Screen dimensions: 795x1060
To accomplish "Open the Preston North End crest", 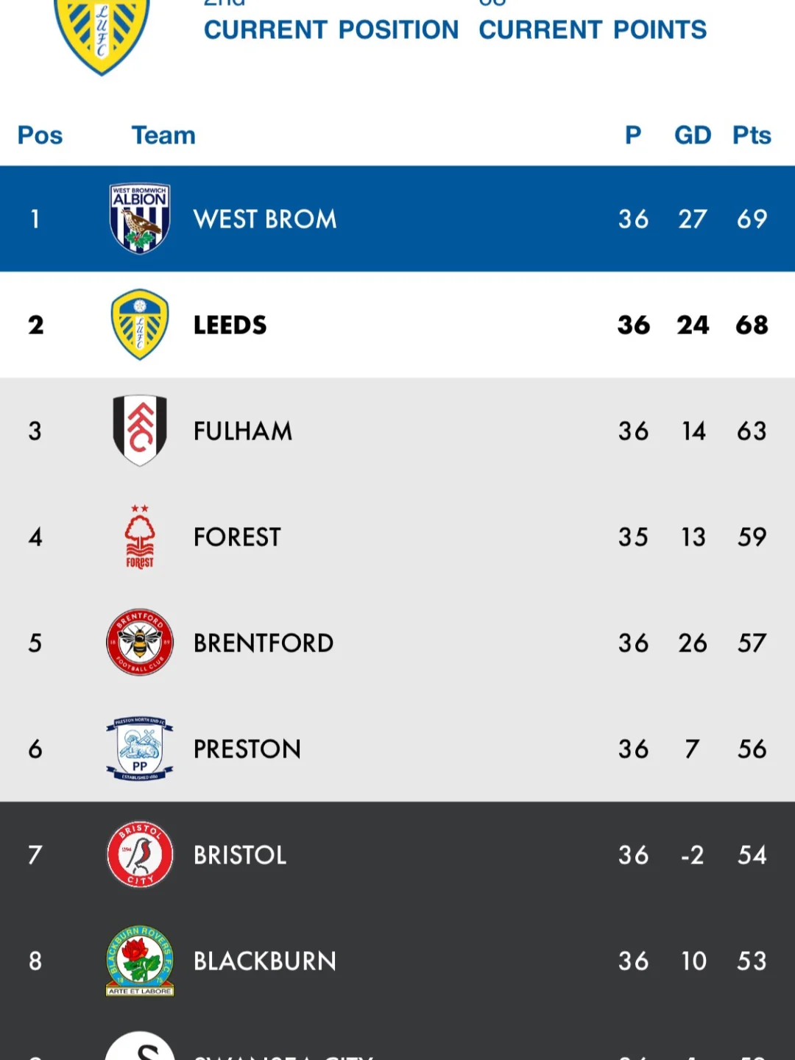I will coord(140,749).
